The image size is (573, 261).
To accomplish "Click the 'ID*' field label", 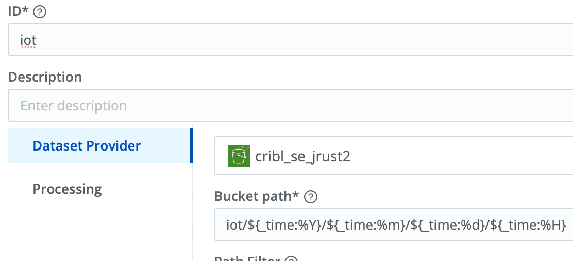I will [19, 12].
